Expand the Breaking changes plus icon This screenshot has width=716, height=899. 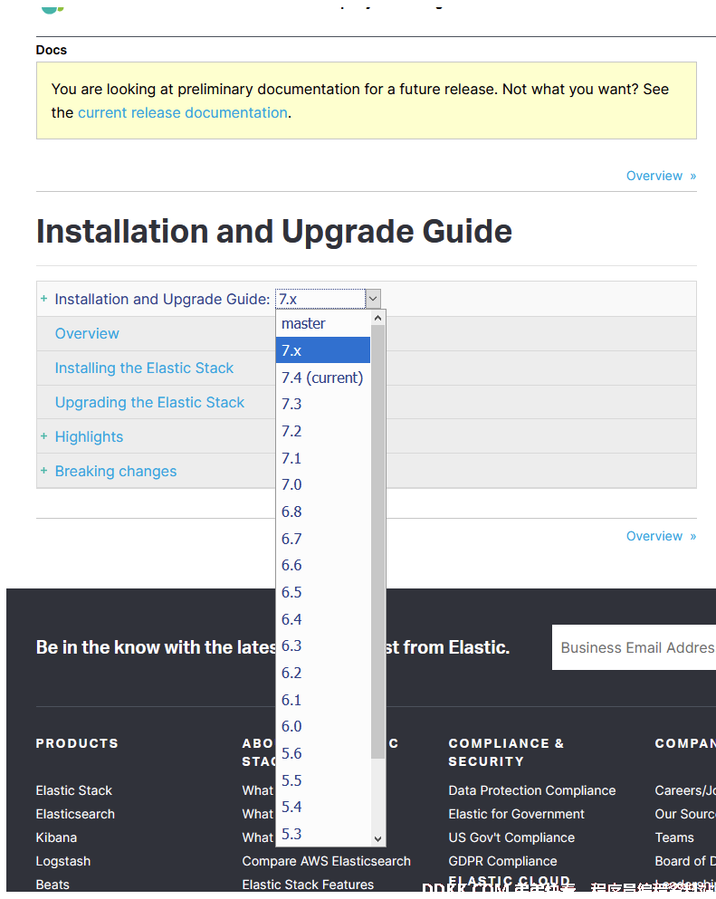(43, 471)
